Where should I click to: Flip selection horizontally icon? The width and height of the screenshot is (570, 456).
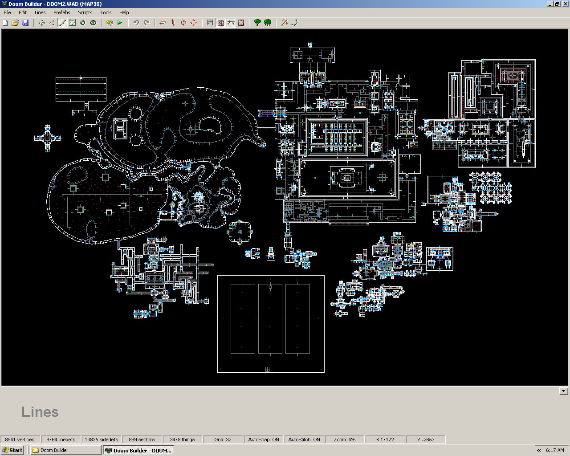tap(163, 23)
